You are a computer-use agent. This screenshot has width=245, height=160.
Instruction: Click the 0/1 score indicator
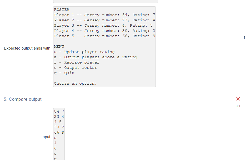coord(238,105)
